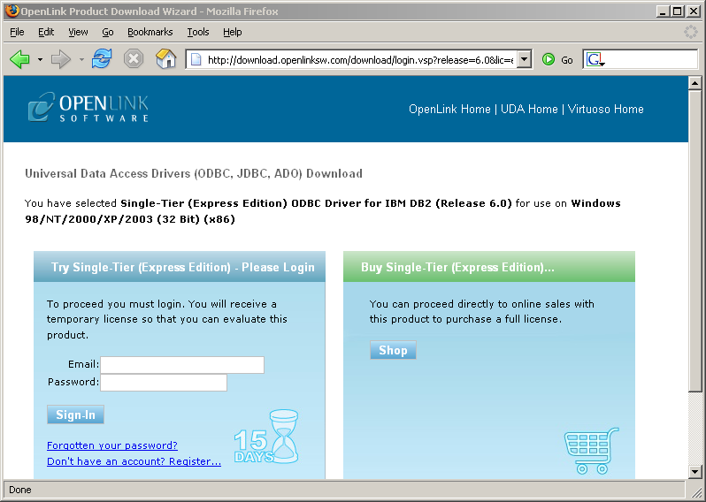Open the Google search engine selector
The height and width of the screenshot is (502, 706).
tap(595, 59)
